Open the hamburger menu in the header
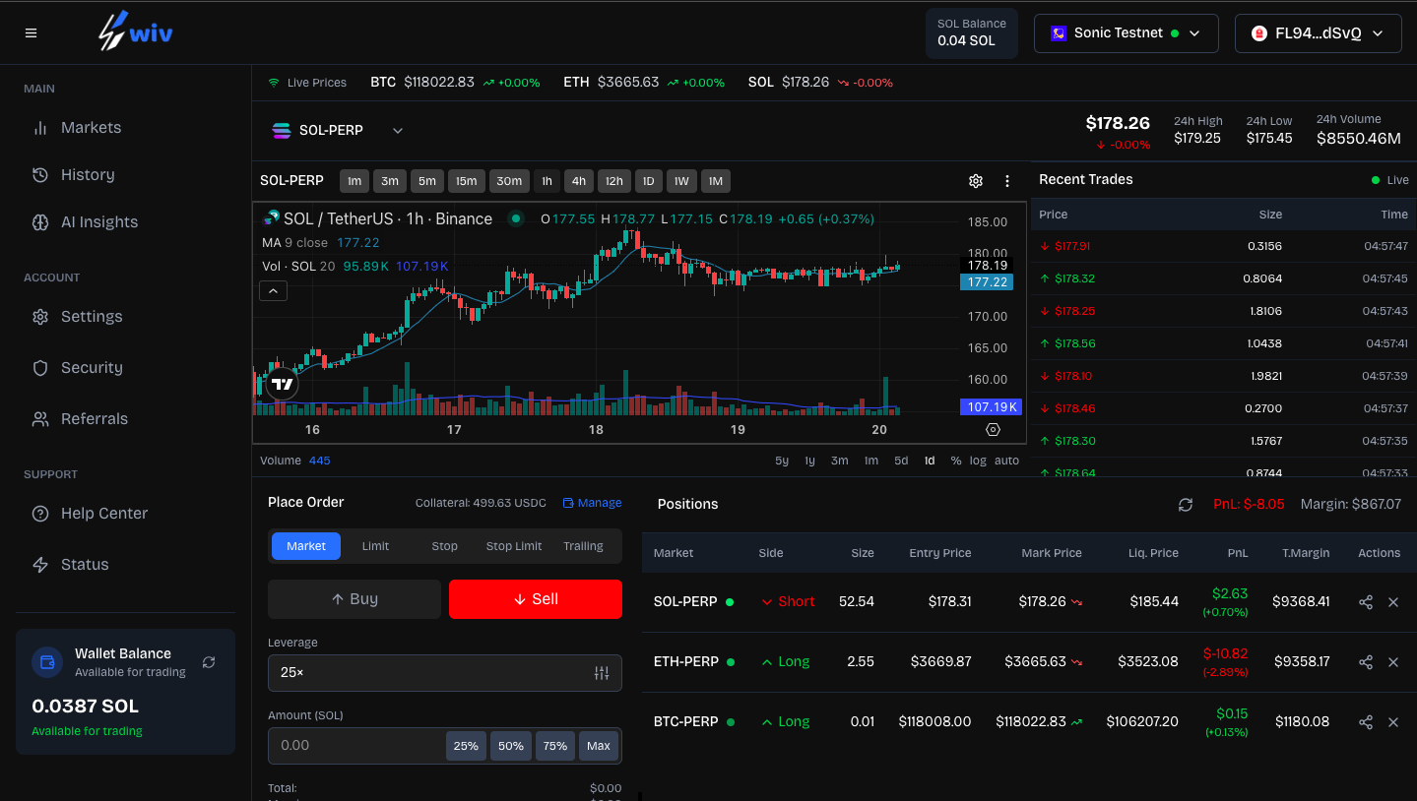The image size is (1417, 801). (31, 33)
